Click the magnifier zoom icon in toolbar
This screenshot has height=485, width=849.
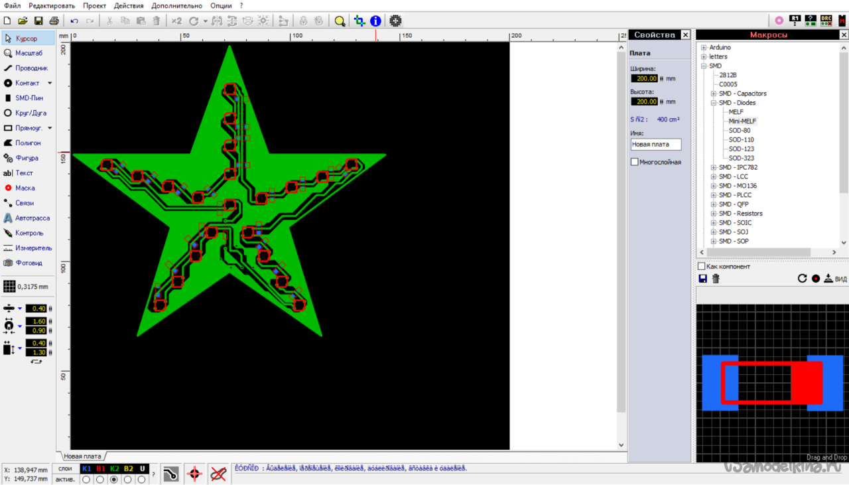pos(340,21)
